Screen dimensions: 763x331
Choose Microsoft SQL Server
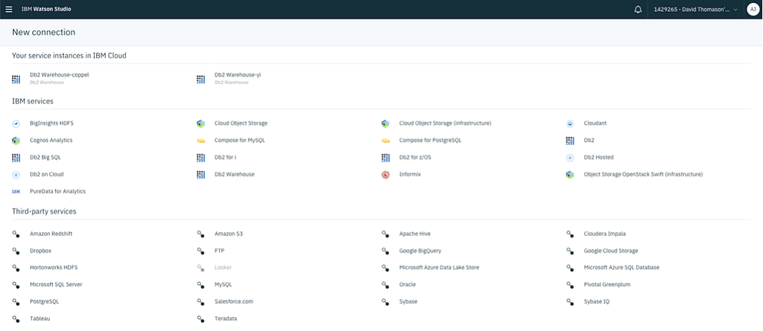[56, 285]
